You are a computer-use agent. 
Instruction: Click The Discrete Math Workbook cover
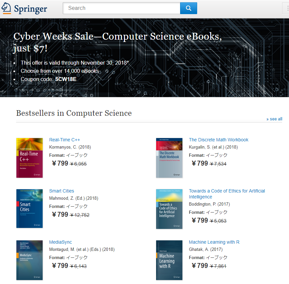(169, 158)
